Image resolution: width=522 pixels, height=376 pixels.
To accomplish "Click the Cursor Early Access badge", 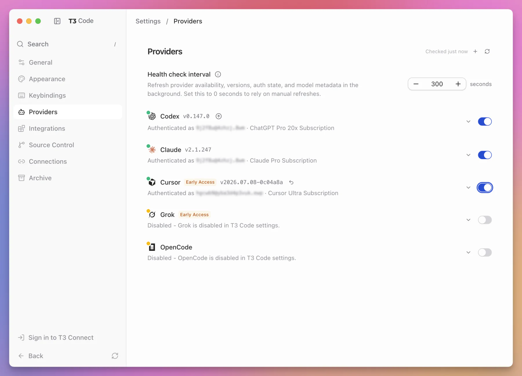I will tap(200, 182).
